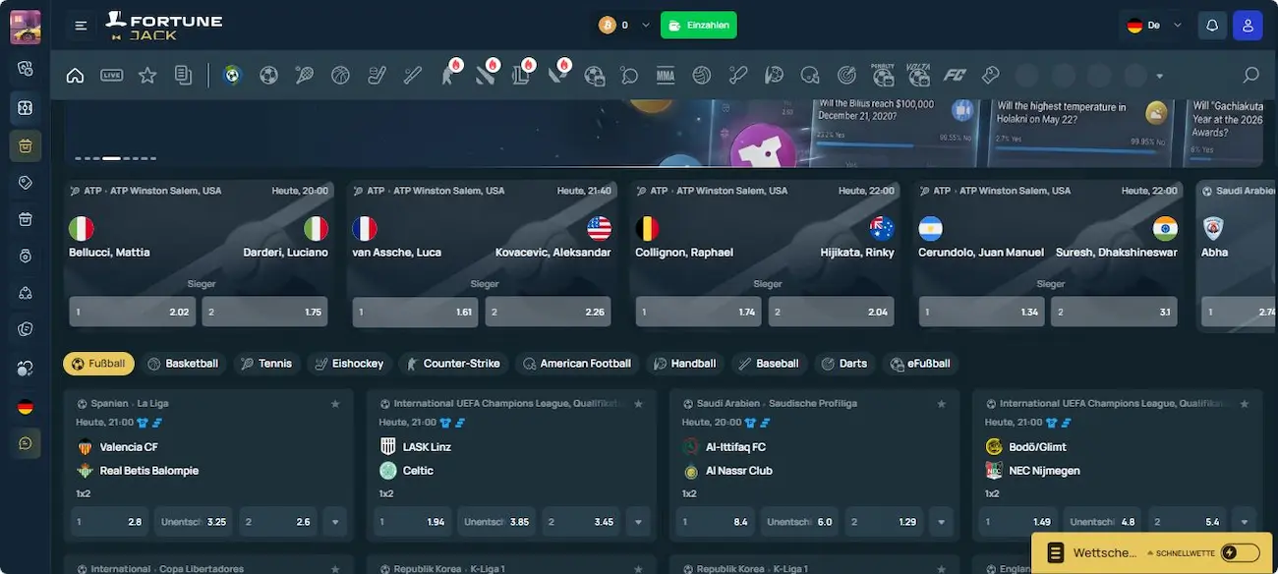Expand more markets for Bodö/Glimt match

point(1243,522)
